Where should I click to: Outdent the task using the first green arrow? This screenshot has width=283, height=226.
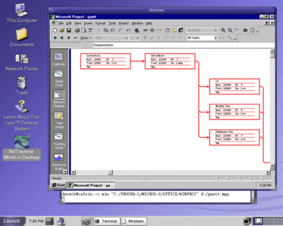(x=55, y=38)
